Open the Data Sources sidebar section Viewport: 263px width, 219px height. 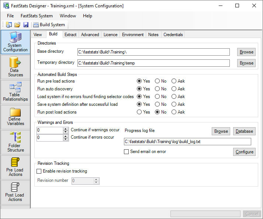tap(15, 67)
